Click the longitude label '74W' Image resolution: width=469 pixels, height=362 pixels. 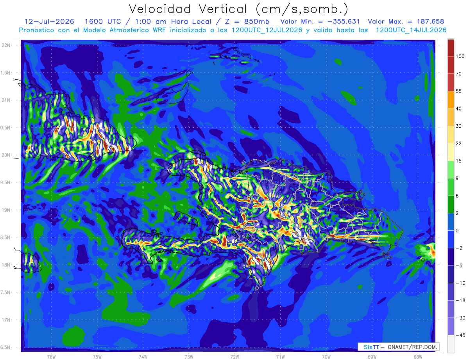(x=143, y=357)
